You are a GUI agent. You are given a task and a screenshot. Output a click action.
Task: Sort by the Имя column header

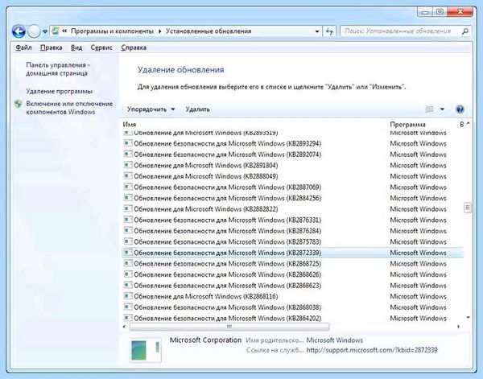[x=130, y=125]
